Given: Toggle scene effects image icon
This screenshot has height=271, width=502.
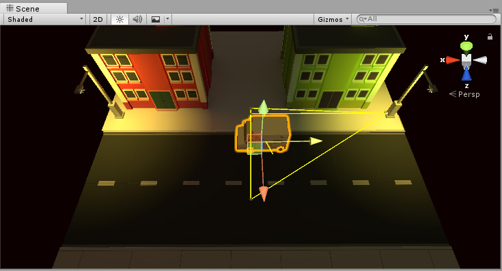Looking at the screenshot, I should point(156,19).
